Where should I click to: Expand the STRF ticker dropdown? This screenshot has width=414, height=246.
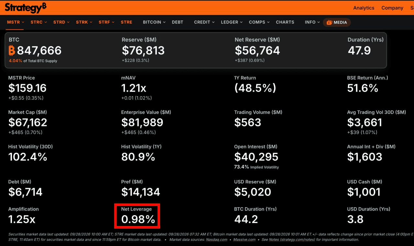(x=107, y=22)
